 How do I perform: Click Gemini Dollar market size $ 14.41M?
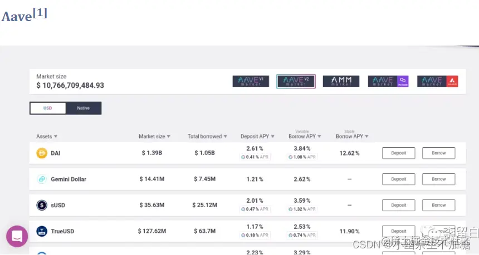(x=152, y=179)
